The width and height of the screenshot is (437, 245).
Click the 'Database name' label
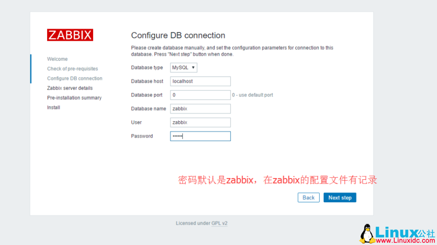149,108
